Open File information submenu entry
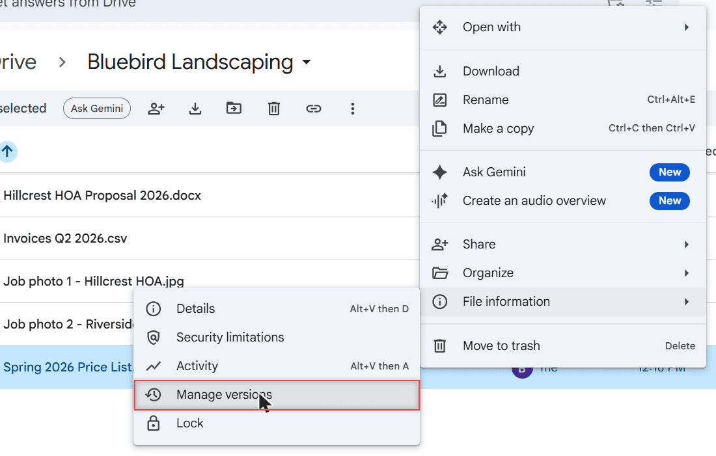 tap(563, 302)
